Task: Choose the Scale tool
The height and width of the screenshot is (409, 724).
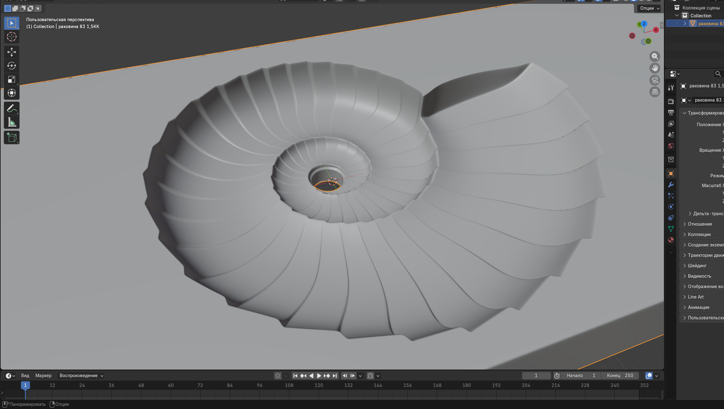Action: click(12, 79)
